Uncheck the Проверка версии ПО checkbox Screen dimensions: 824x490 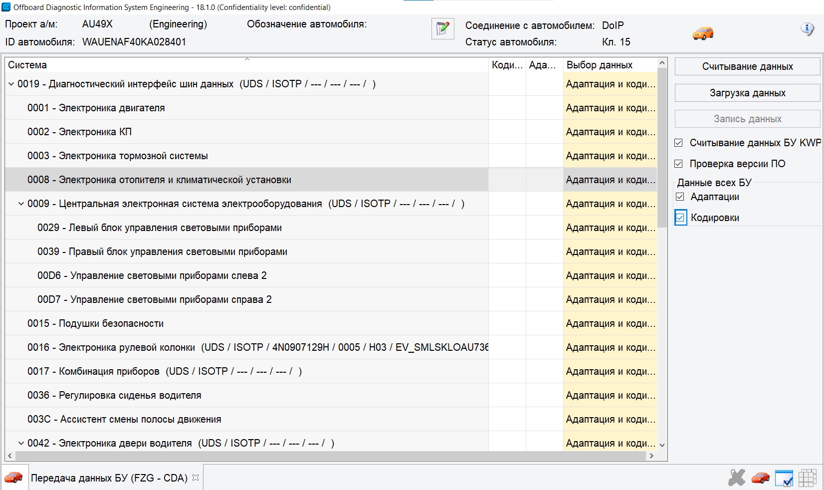(x=678, y=164)
